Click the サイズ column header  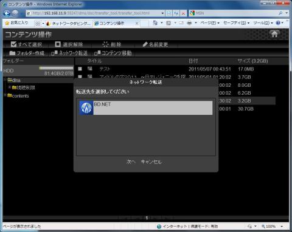click(253, 61)
